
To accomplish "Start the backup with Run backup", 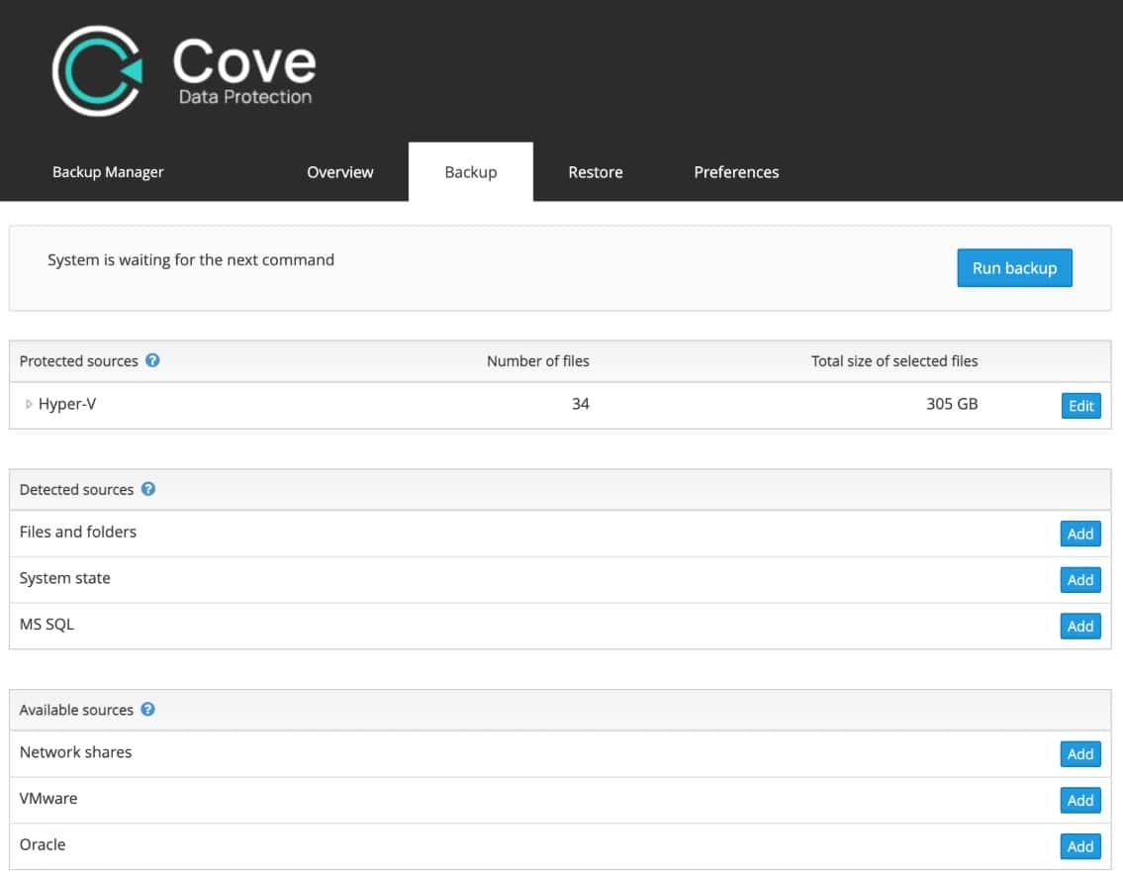I will coord(1014,268).
